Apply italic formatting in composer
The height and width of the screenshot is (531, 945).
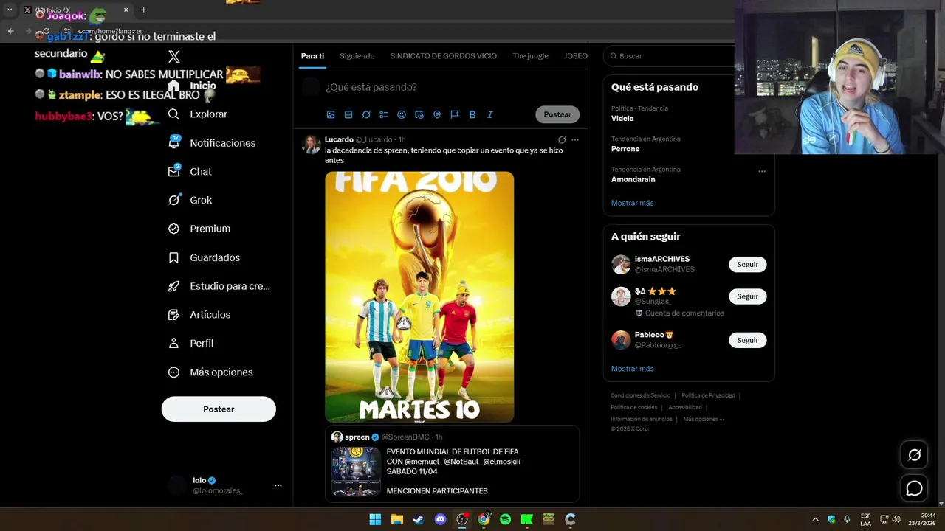(489, 115)
